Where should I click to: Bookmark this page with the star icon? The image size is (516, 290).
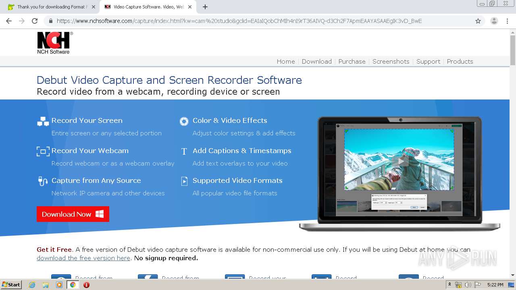coord(478,21)
